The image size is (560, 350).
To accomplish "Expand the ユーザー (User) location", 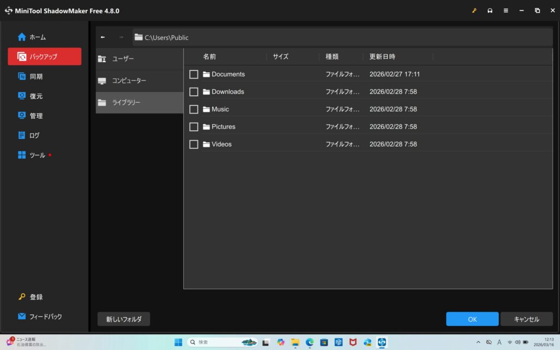I will pyautogui.click(x=139, y=59).
